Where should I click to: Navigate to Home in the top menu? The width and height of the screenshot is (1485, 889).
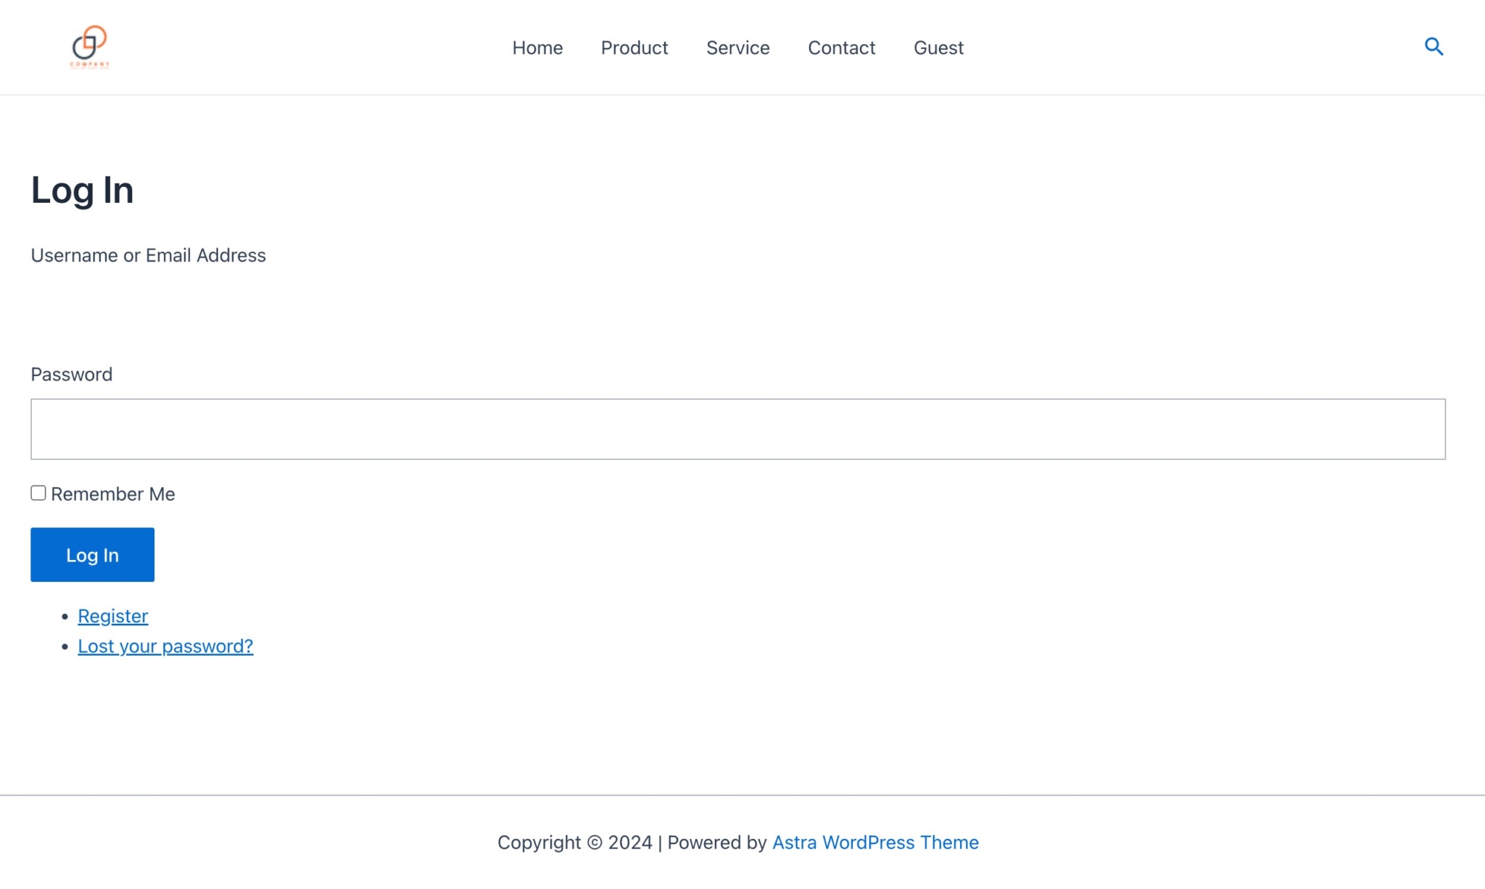point(537,48)
